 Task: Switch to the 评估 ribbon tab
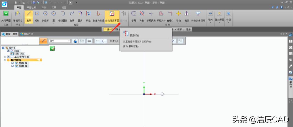[44, 8]
